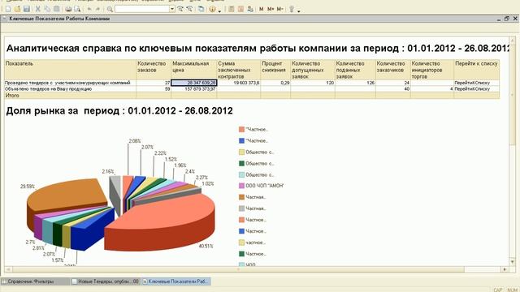The image size is (520, 292).
Task: Click the 'Итого' total row
Action: pos(252,96)
